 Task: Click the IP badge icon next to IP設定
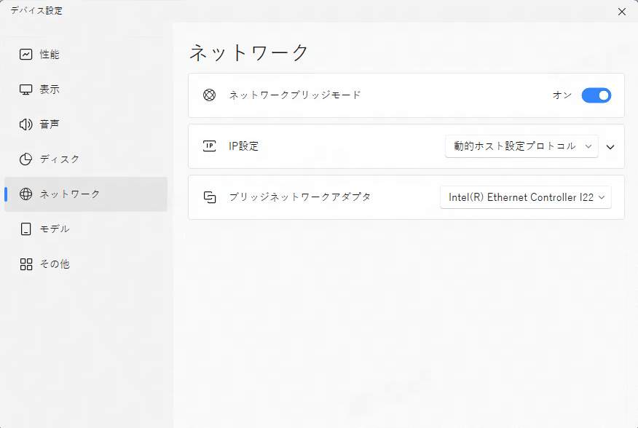point(209,146)
